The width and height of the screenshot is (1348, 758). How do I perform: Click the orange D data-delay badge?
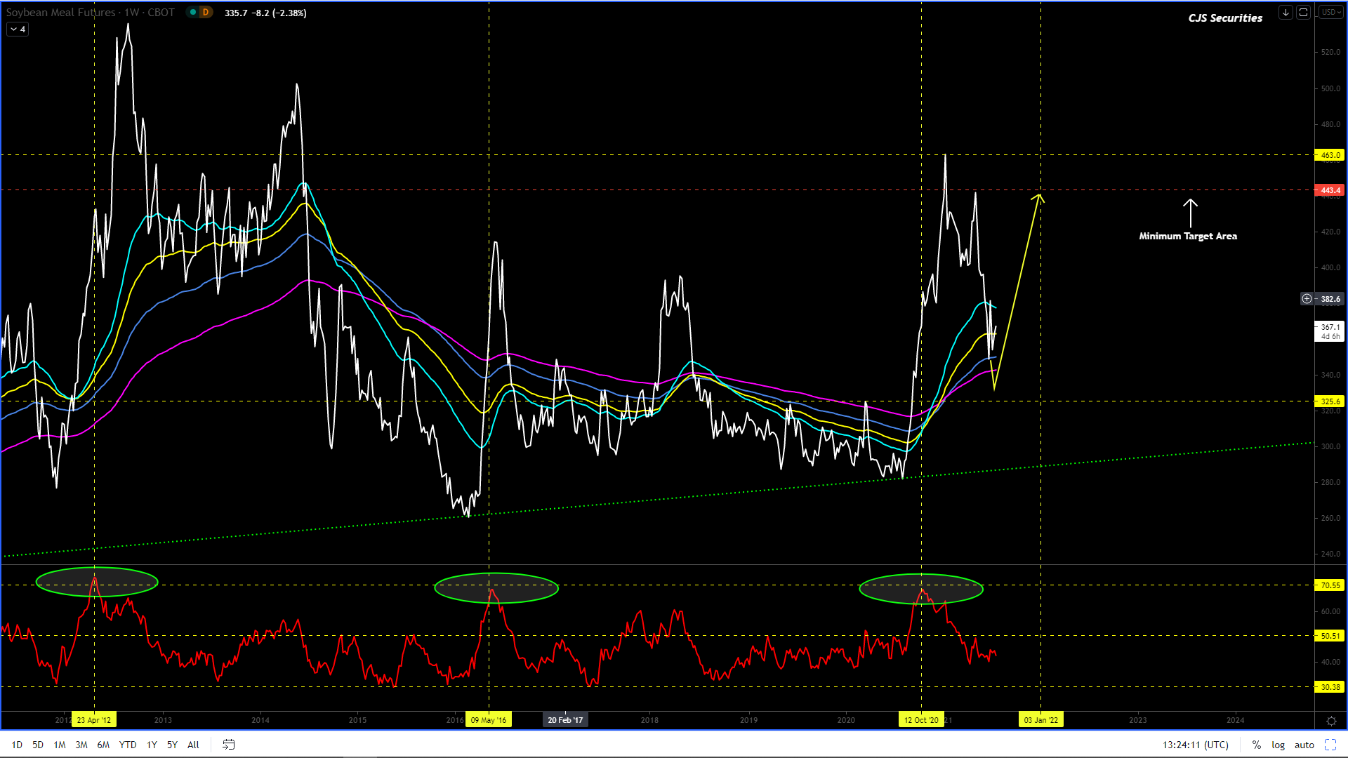tap(206, 13)
